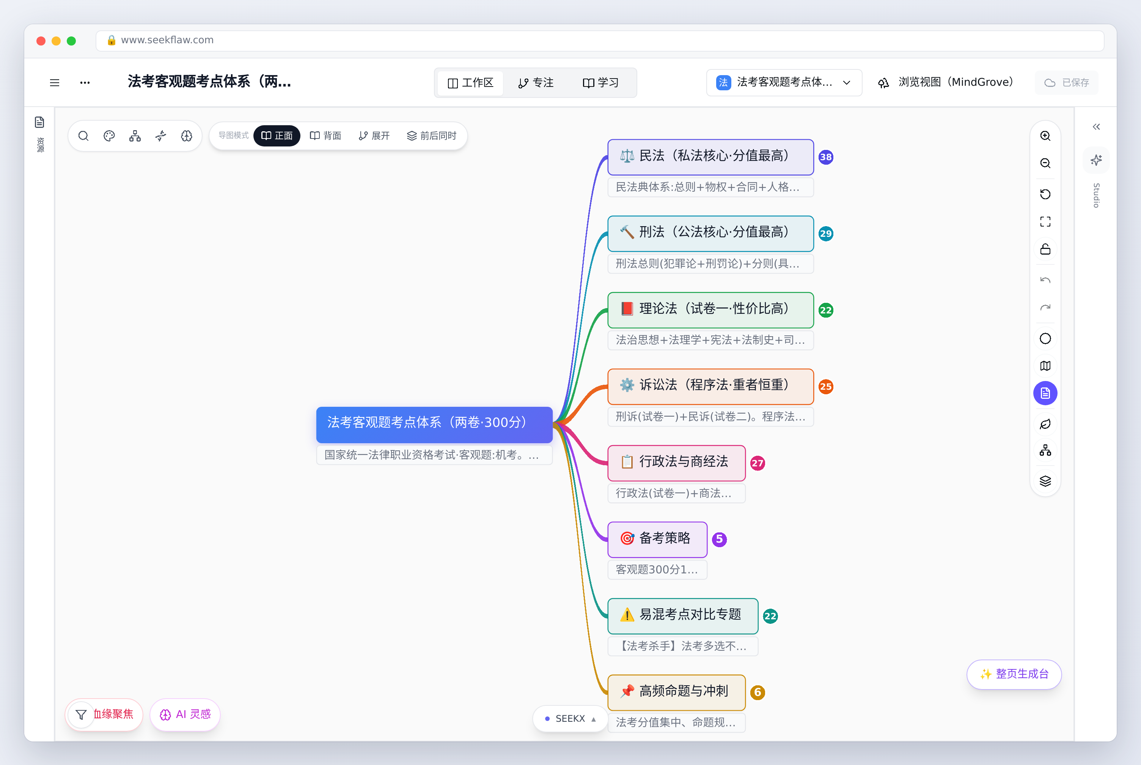This screenshot has height=765, width=1141.
Task: Select 展开 map mode
Action: pyautogui.click(x=374, y=135)
